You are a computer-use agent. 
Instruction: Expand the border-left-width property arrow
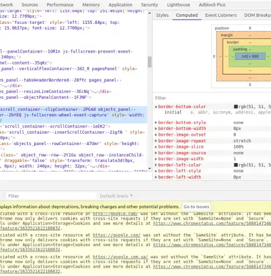point(156,177)
